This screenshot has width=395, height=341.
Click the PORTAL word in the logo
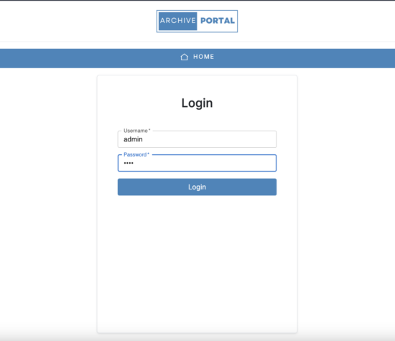tap(218, 21)
